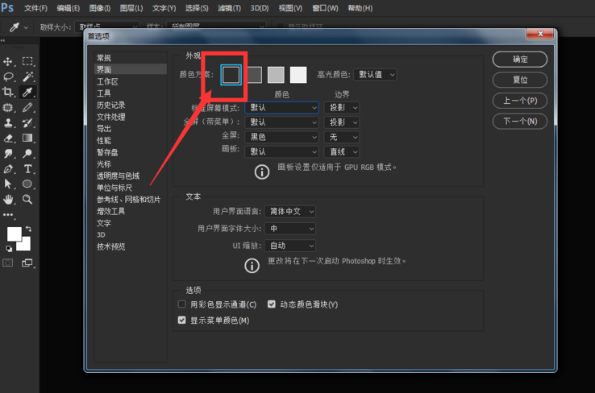Open 标准屏幕模式 color dropdown
The image size is (595, 393).
tap(281, 108)
